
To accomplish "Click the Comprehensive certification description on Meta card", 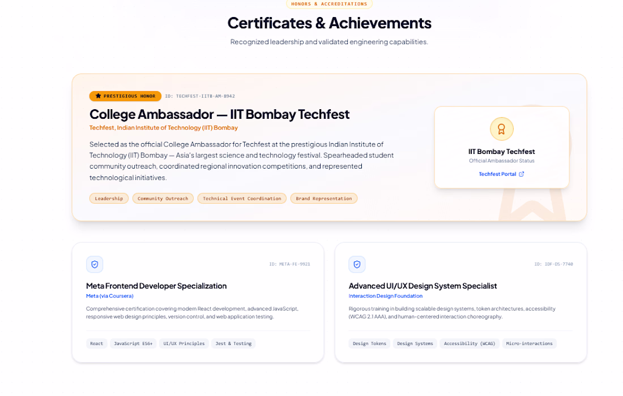I will 193,313.
